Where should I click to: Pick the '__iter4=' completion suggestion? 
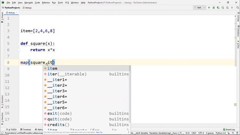tap(86, 97)
